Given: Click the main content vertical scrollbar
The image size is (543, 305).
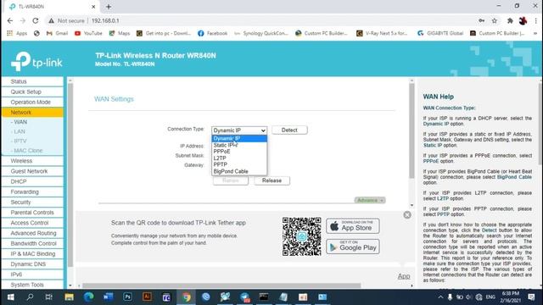Looking at the screenshot, I should 411,131.
